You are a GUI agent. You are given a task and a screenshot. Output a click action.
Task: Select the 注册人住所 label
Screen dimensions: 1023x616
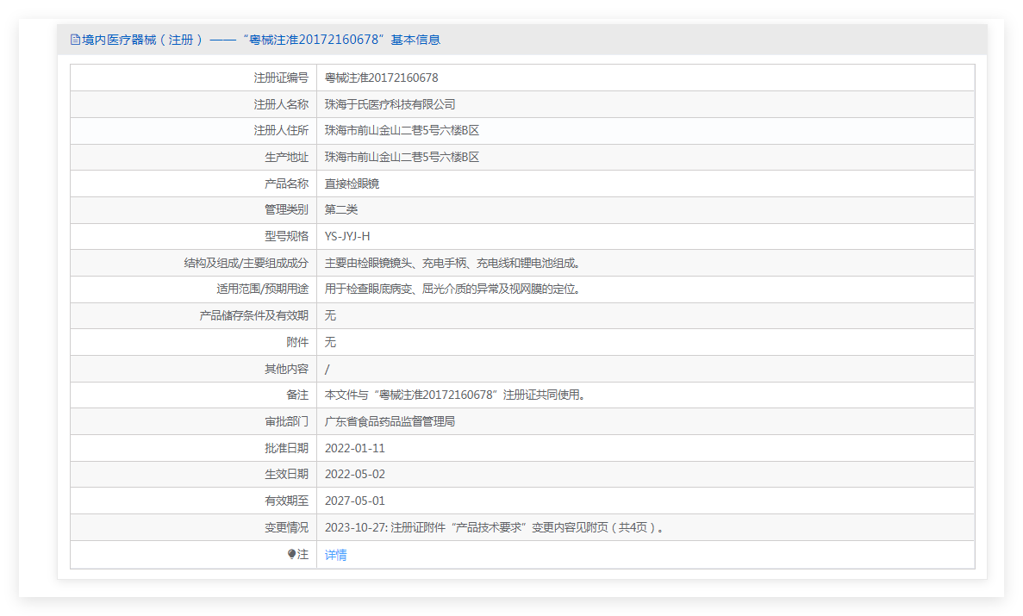281,130
